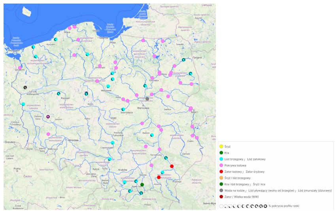Click the Zator / Wielka woda legend entry

pos(242,197)
